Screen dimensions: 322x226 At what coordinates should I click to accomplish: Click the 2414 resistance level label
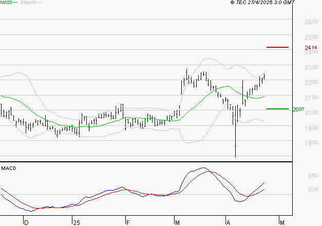click(311, 48)
